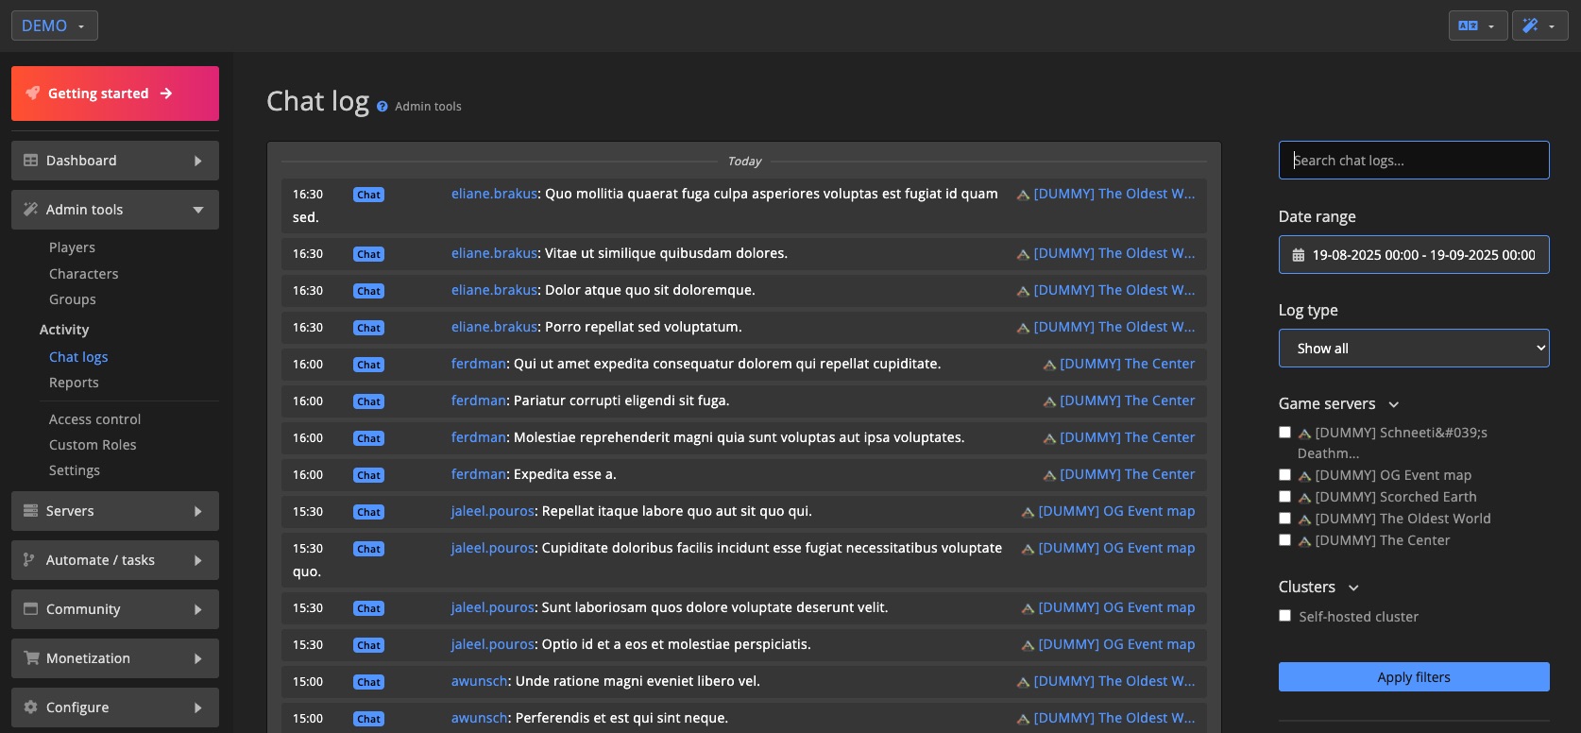Open Reports in the Activity menu
1581x733 pixels.
tap(74, 383)
